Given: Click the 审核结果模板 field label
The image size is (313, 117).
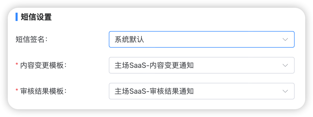Looking at the screenshot, I should pyautogui.click(x=44, y=91).
